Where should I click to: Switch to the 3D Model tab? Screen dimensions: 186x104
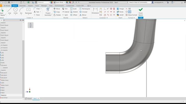7,6
